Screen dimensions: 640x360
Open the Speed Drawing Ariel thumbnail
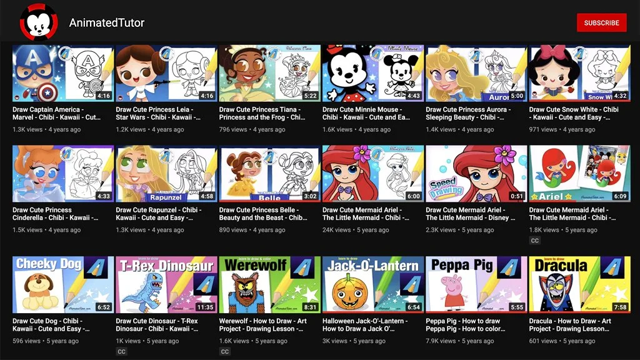coord(476,174)
